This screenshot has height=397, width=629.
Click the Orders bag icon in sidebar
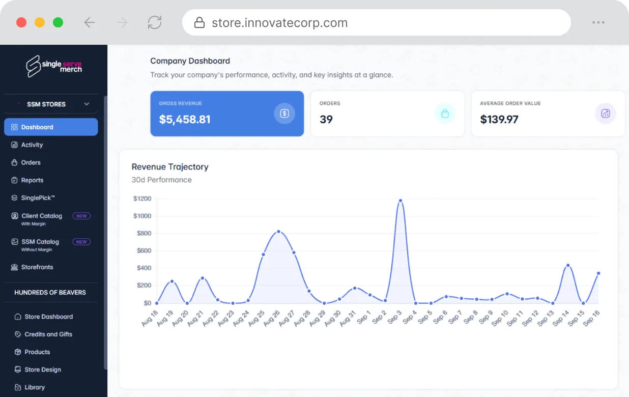(x=14, y=163)
